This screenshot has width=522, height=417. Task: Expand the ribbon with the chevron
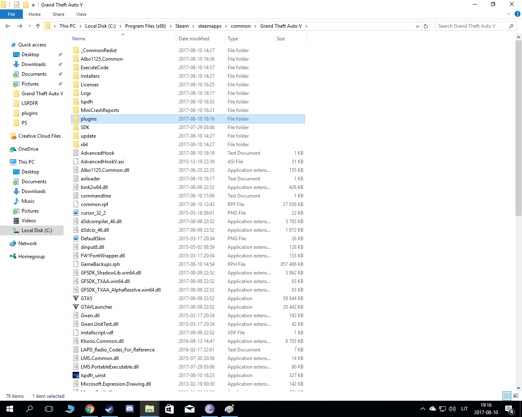[x=509, y=14]
